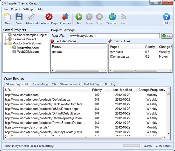This screenshot has height=151, width=175.
Task: Select Example Project in Saved Projects
Action: click(24, 39)
